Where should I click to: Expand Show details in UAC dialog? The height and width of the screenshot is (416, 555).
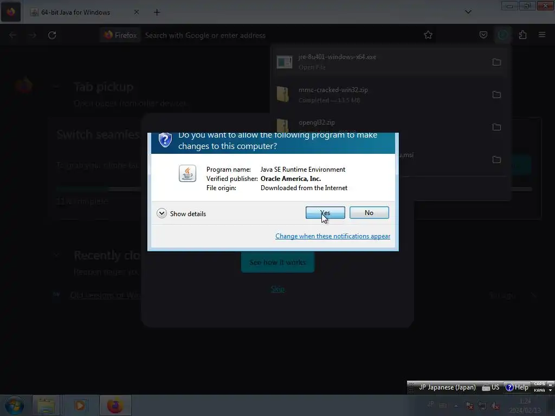(x=181, y=213)
